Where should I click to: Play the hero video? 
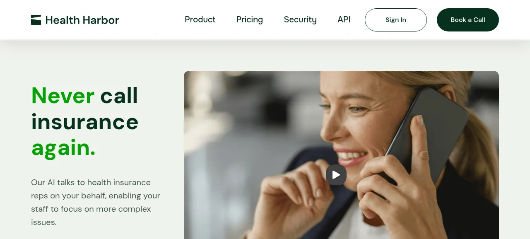pyautogui.click(x=336, y=175)
